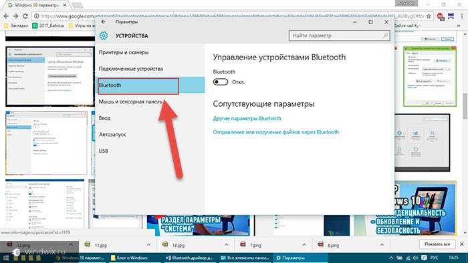Switch to Все элементы панели taskbar window
The image size is (468, 263).
click(x=245, y=258)
